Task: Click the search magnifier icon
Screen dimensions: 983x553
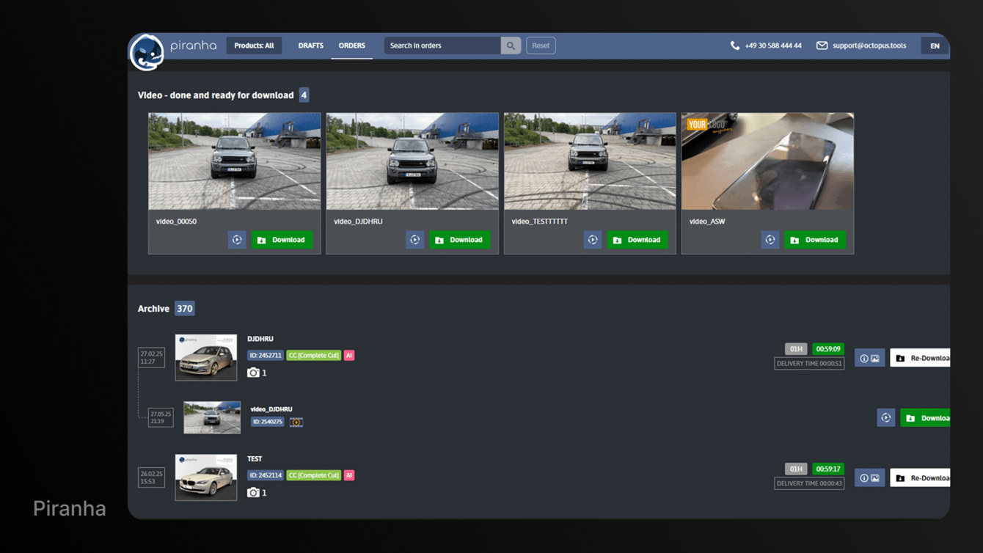Action: tap(511, 45)
